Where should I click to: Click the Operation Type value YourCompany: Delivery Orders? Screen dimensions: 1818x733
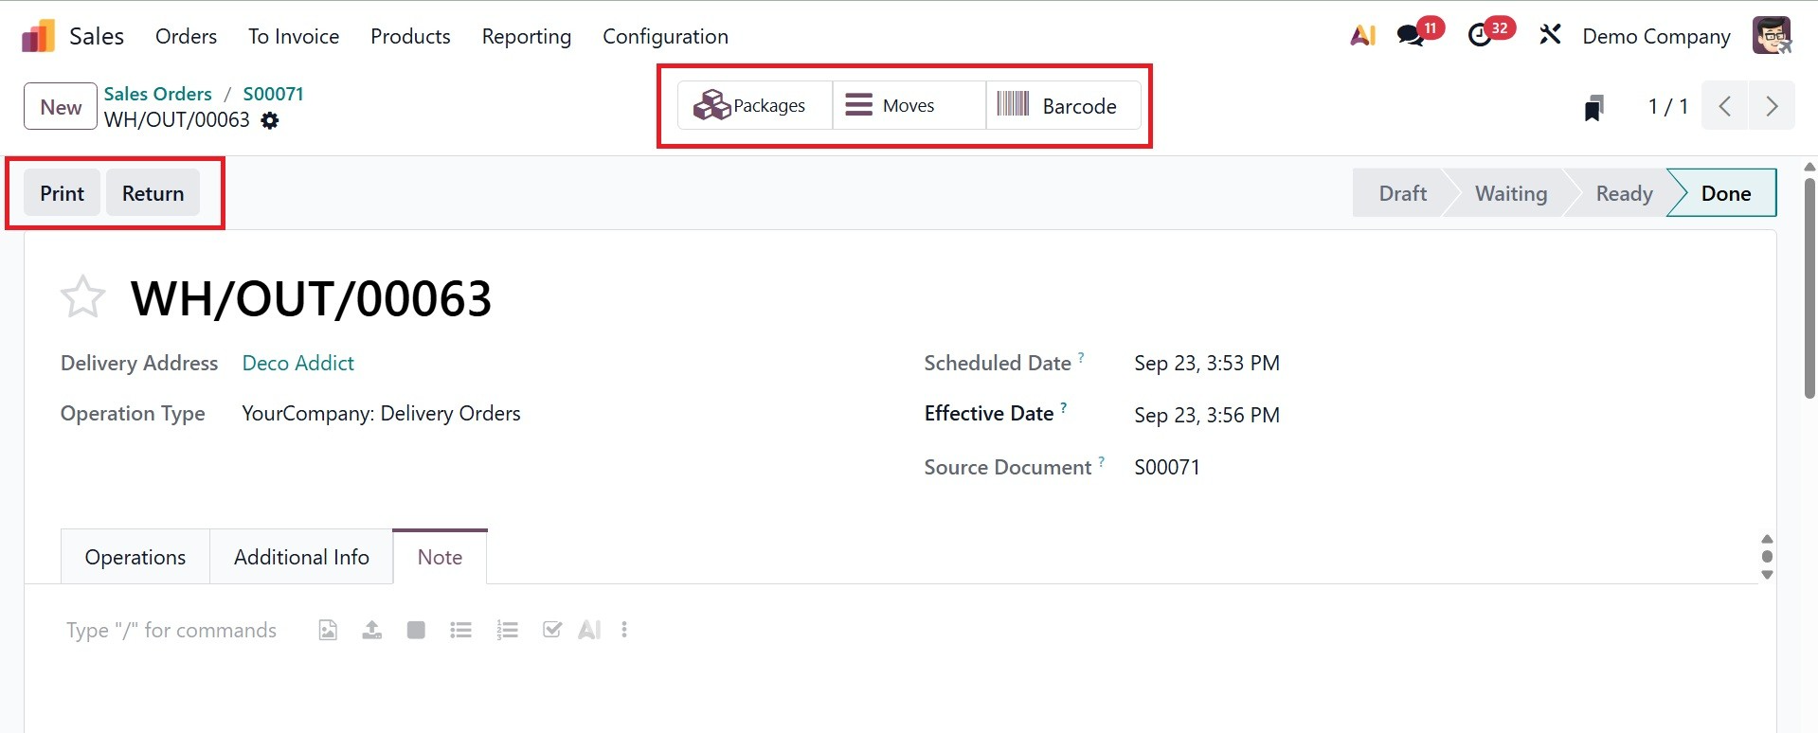381,413
